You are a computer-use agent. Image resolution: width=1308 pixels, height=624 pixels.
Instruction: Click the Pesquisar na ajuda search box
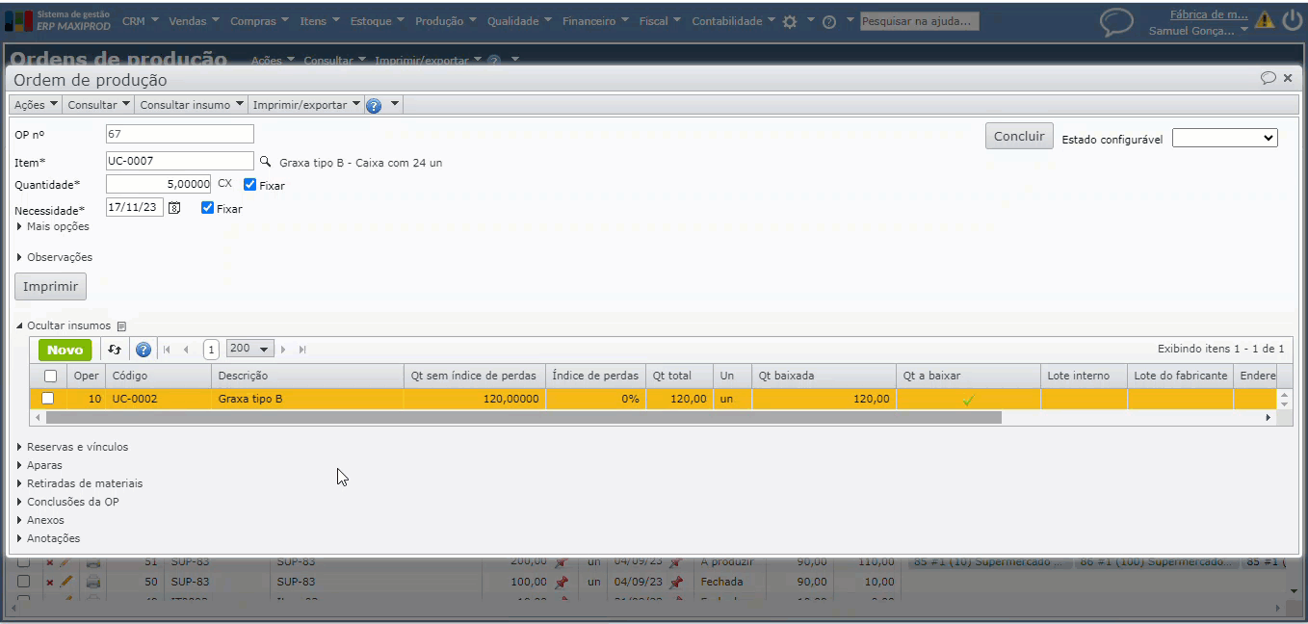[x=920, y=21]
